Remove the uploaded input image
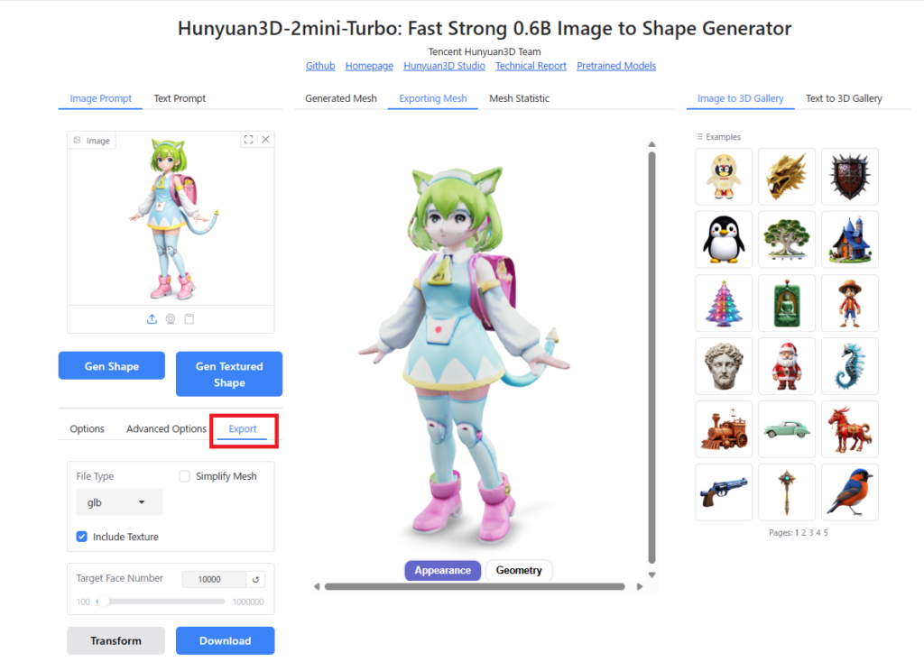Viewport: 924px width, 671px height. tap(265, 140)
